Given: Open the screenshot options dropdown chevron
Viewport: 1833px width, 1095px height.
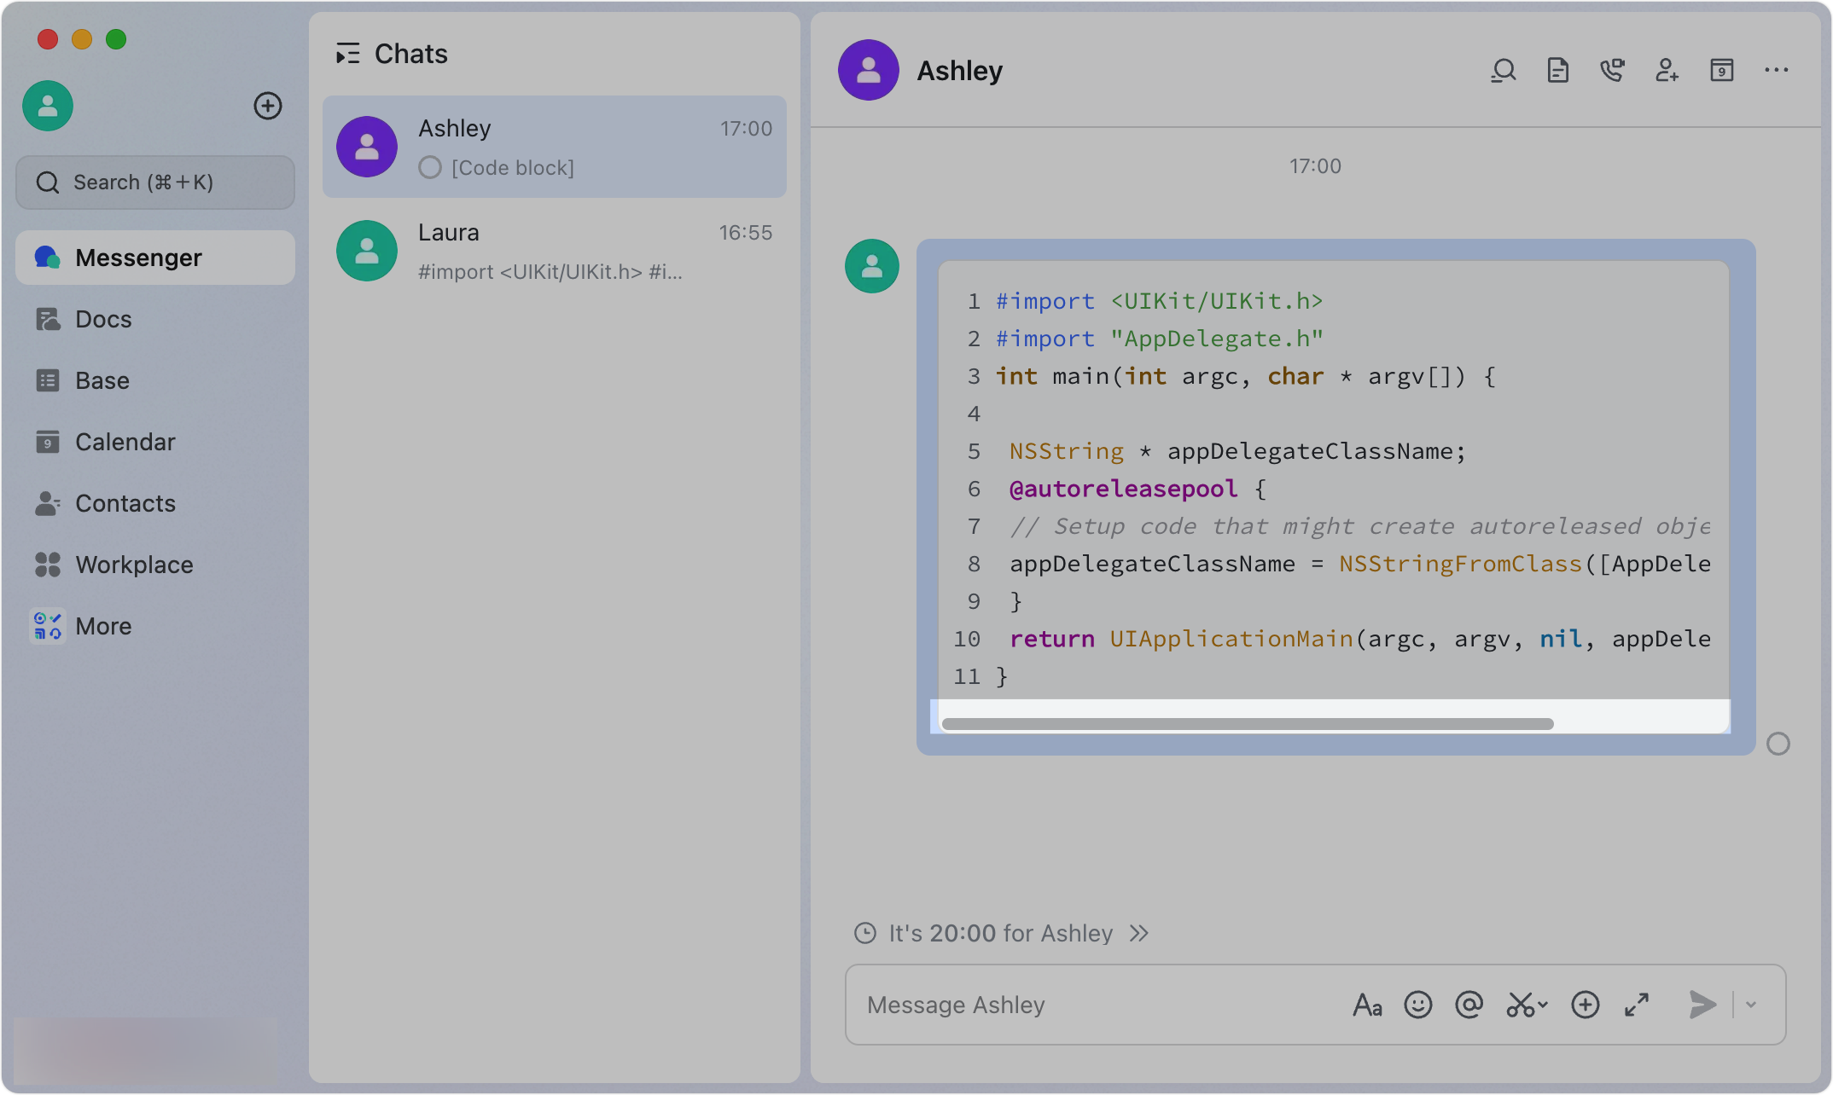Looking at the screenshot, I should [x=1541, y=1007].
